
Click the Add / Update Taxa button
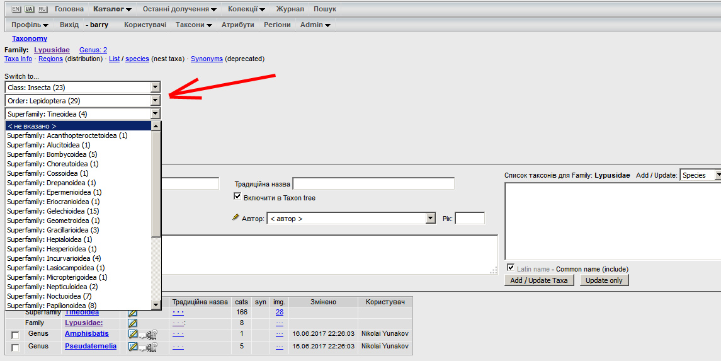pos(539,280)
